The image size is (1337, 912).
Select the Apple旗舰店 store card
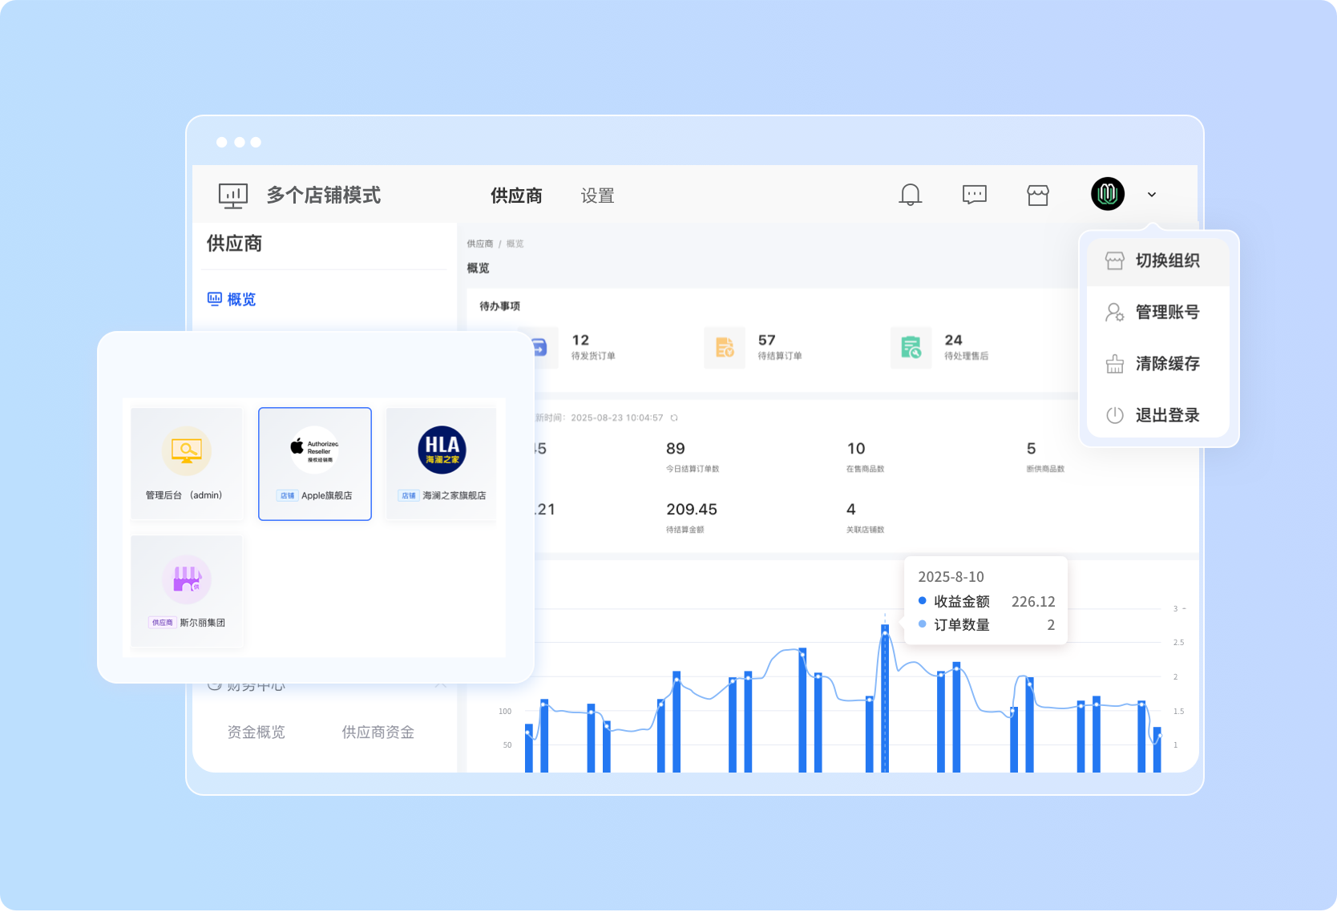click(314, 464)
